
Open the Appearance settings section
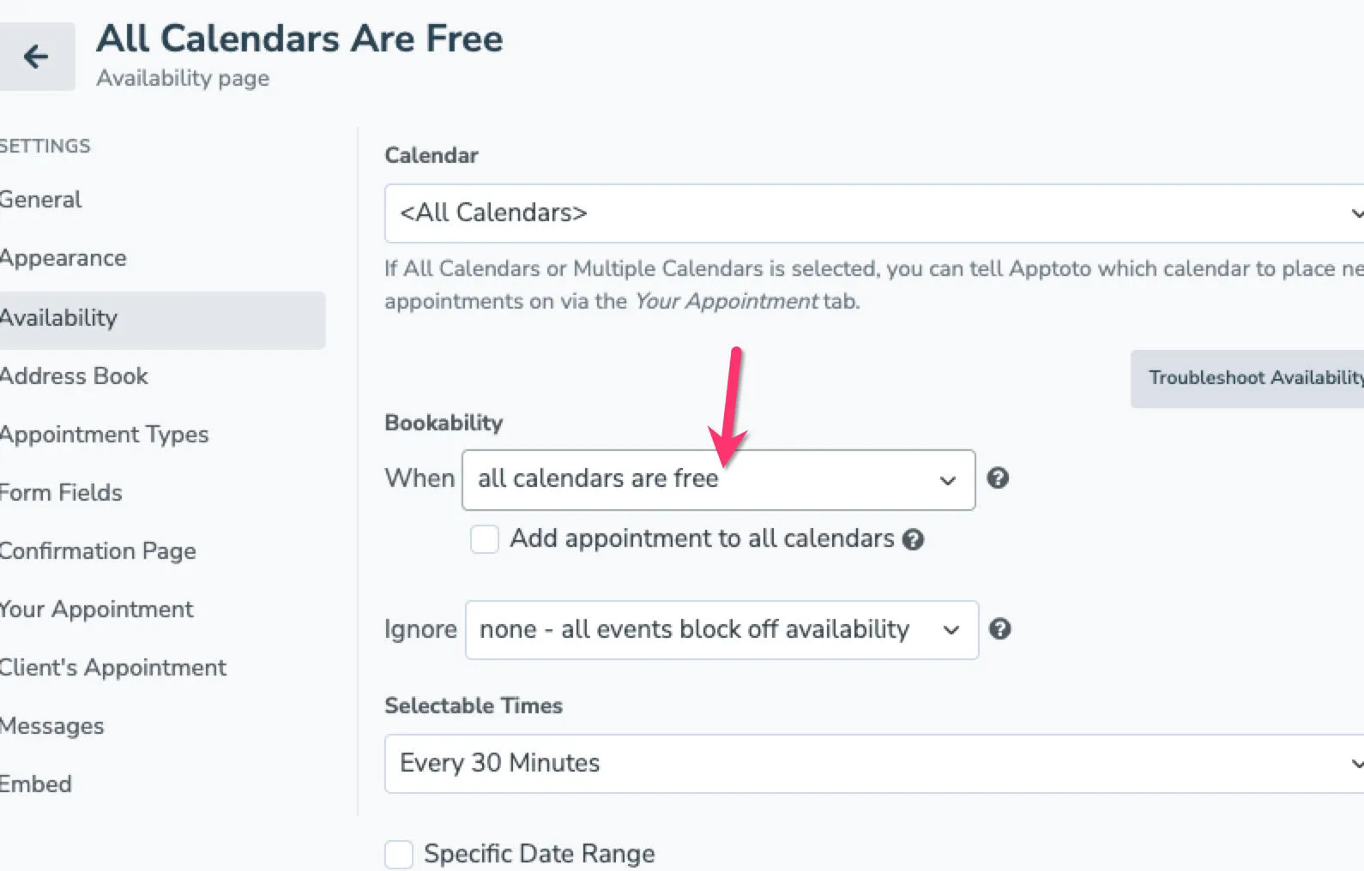(x=63, y=258)
